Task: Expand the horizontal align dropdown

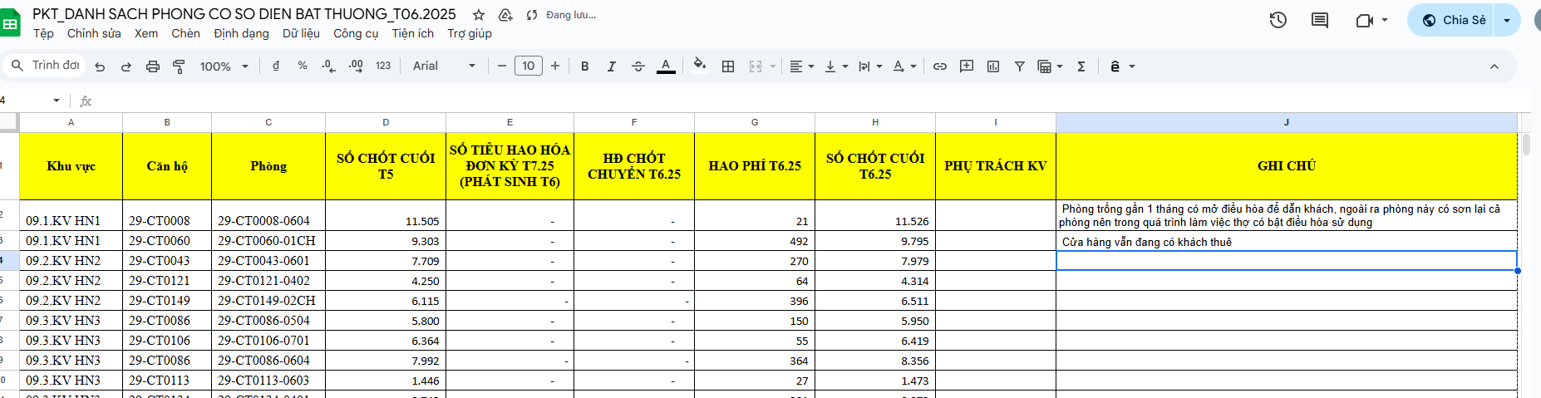Action: [801, 66]
